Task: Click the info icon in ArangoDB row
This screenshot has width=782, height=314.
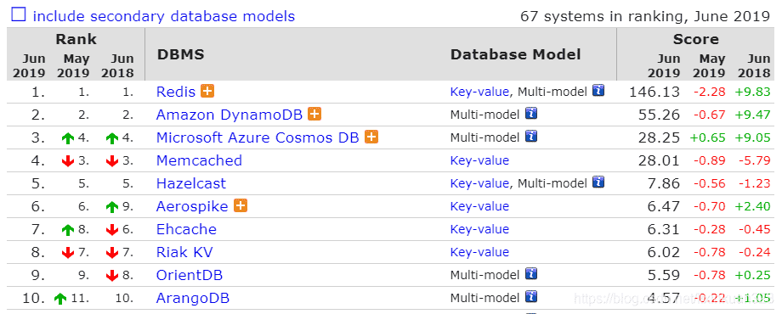Action: pyautogui.click(x=531, y=297)
